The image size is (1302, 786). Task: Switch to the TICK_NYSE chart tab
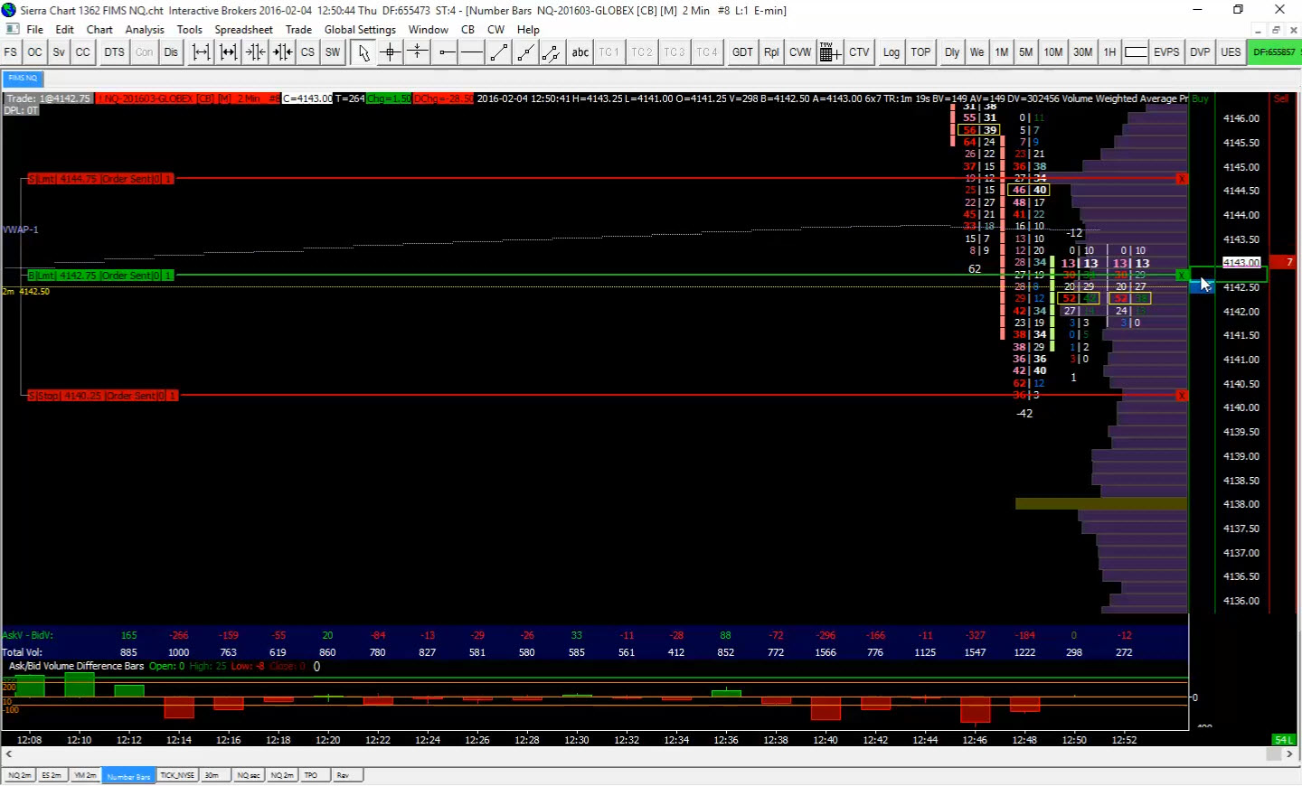(x=177, y=775)
